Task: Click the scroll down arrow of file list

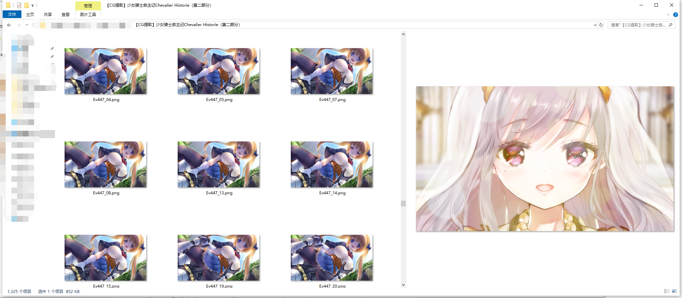Action: (403, 285)
